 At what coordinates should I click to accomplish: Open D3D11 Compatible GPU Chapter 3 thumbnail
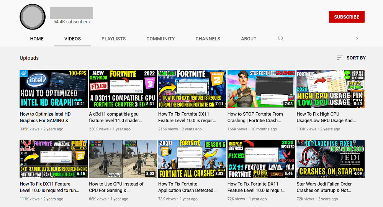[x=123, y=89]
